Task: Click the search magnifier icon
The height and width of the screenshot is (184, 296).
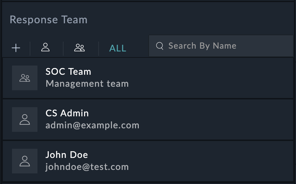Action: pos(160,46)
